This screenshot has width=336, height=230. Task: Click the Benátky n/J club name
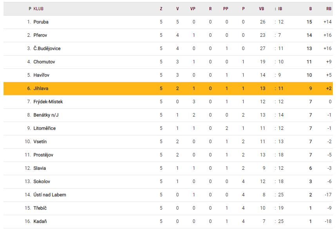coord(46,115)
